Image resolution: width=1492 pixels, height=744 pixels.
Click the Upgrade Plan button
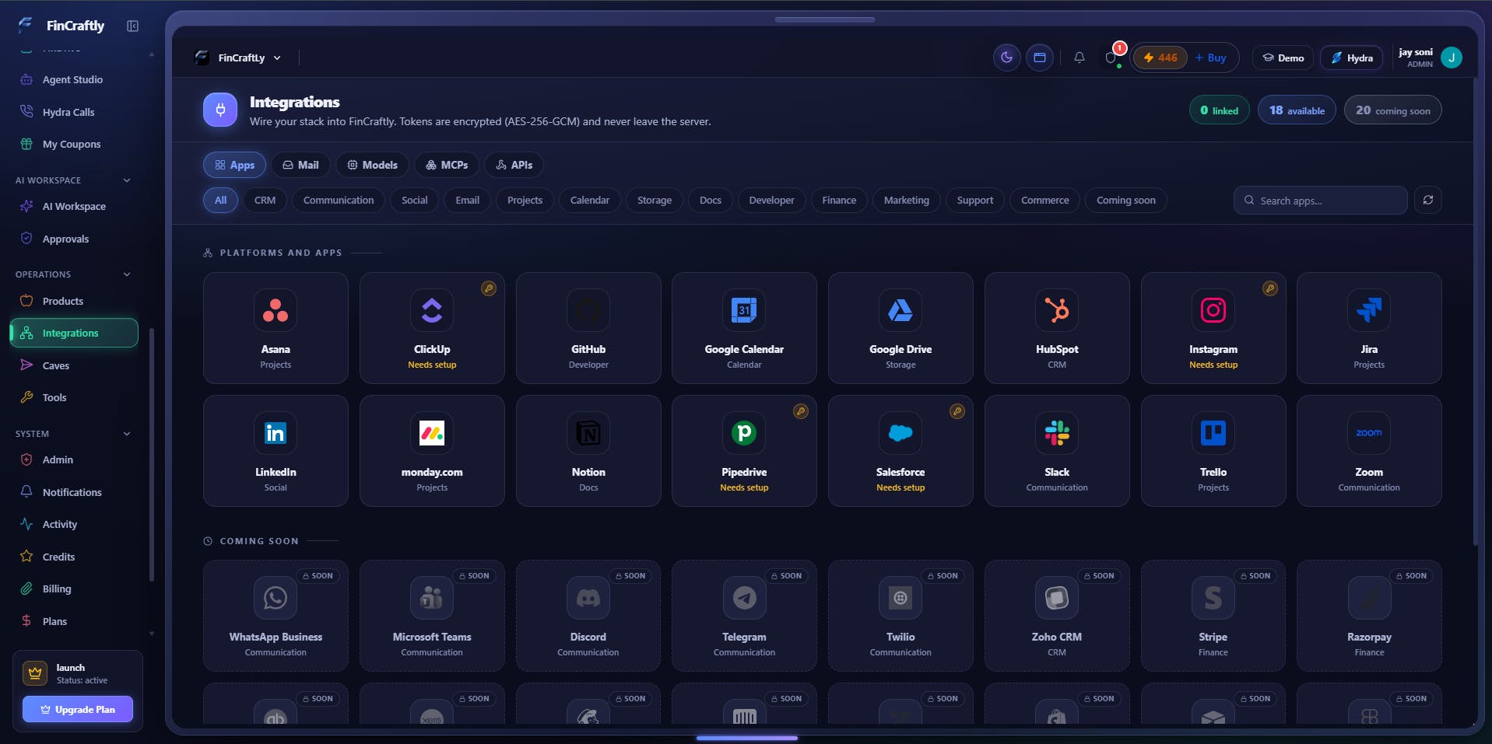(78, 709)
